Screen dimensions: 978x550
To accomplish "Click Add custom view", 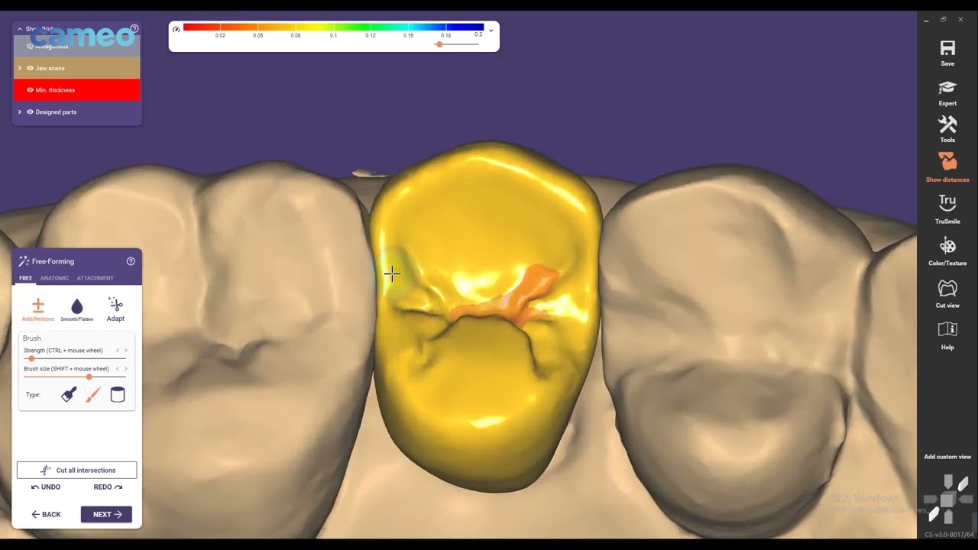I will coord(947,457).
